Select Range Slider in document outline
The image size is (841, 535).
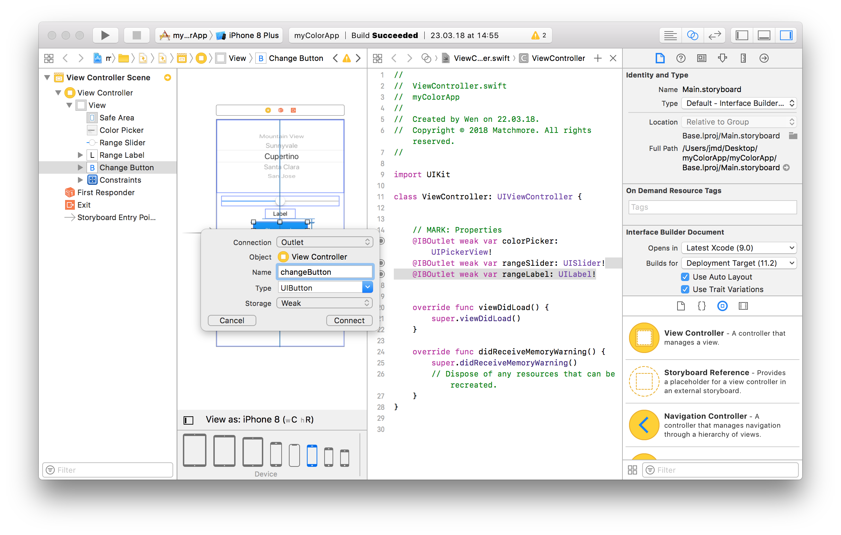coord(122,143)
